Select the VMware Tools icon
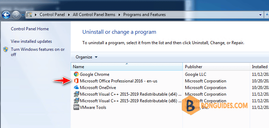The width and height of the screenshot is (269, 128). pyautogui.click(x=76, y=107)
